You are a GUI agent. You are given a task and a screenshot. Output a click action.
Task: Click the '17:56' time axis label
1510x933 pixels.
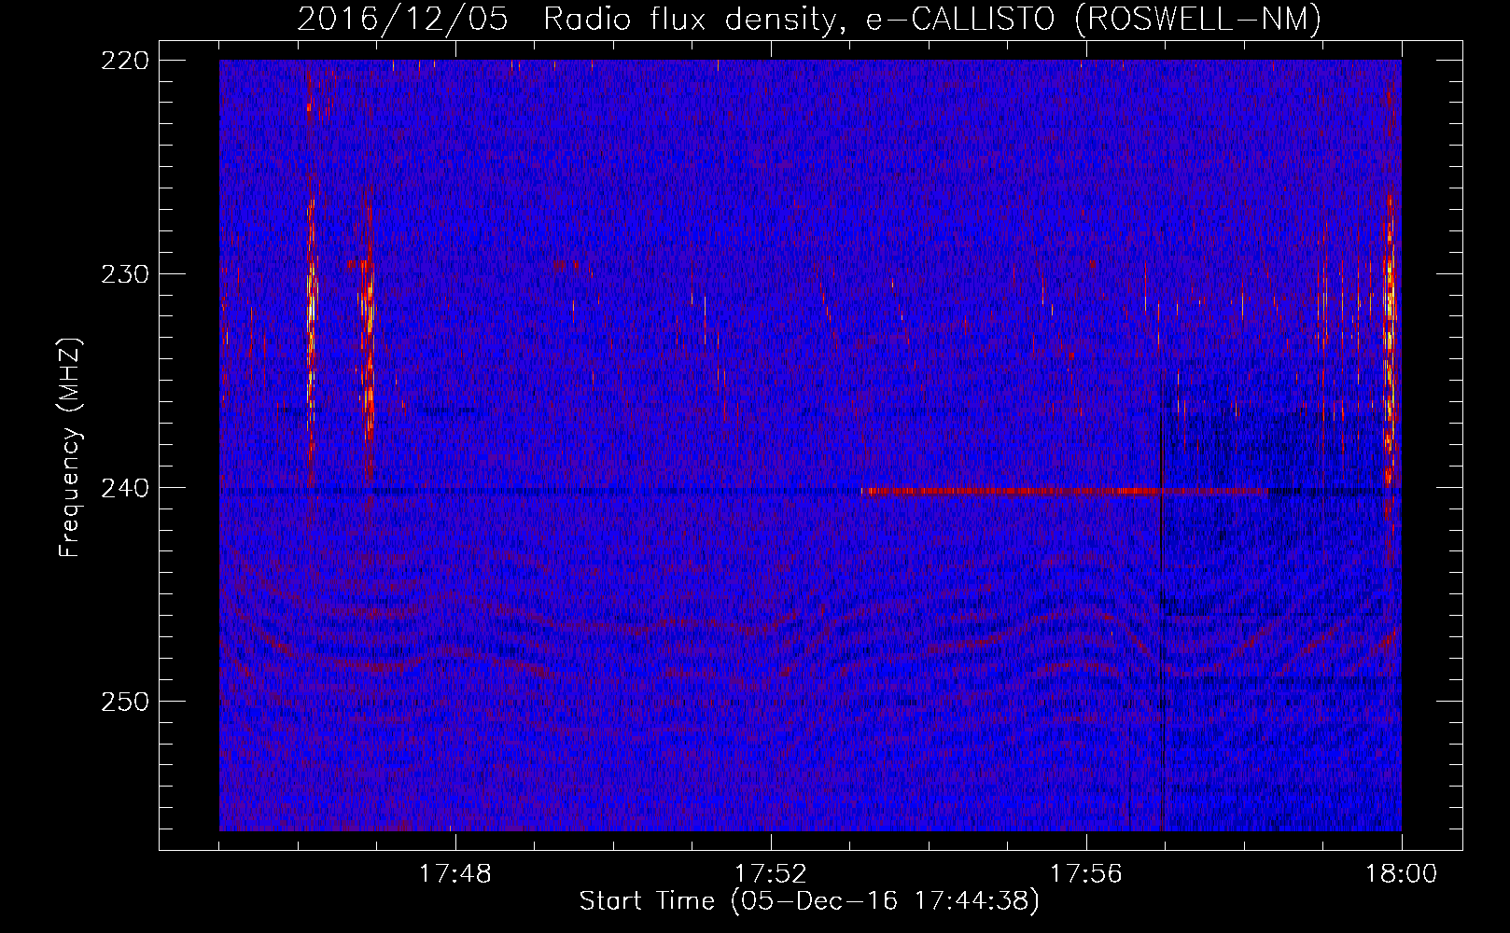point(1086,874)
